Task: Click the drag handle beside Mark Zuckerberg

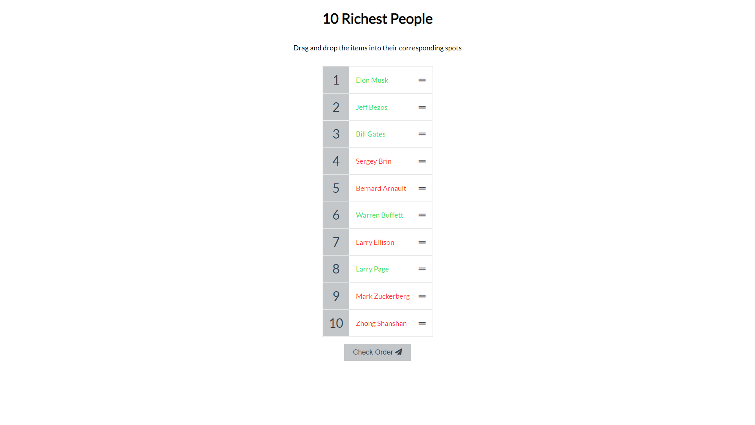Action: click(422, 296)
